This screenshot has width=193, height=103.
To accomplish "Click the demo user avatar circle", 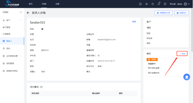I will (185, 4).
